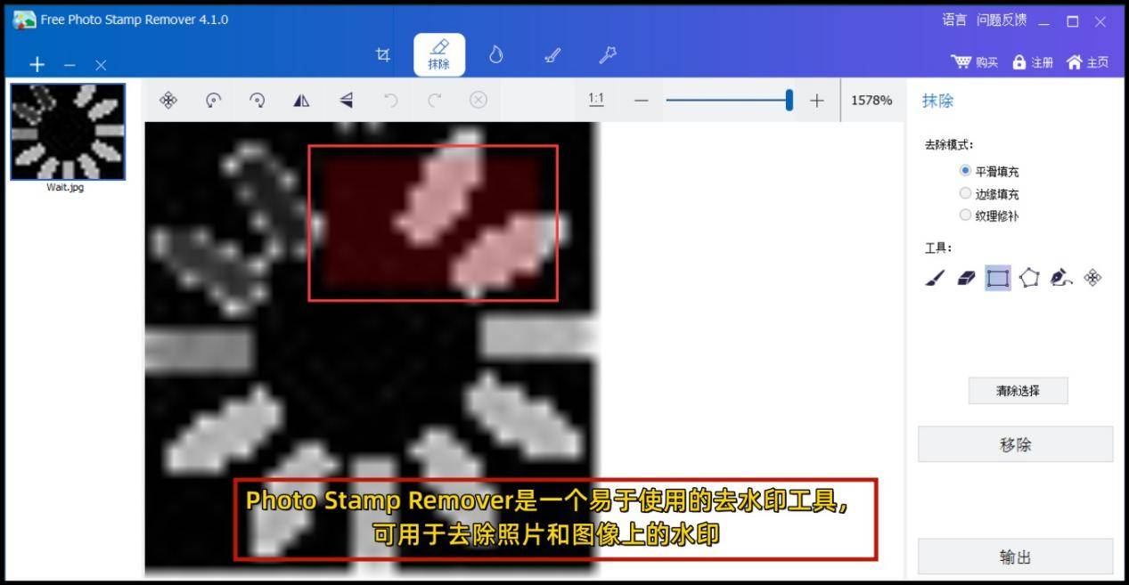Click the zoom slider handle
This screenshot has width=1129, height=585.
[789, 100]
